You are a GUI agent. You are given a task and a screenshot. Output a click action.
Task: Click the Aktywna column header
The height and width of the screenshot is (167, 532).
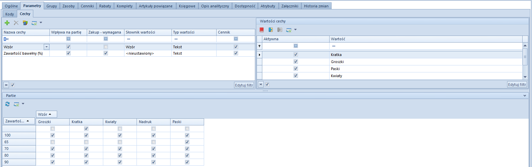tap(296, 39)
